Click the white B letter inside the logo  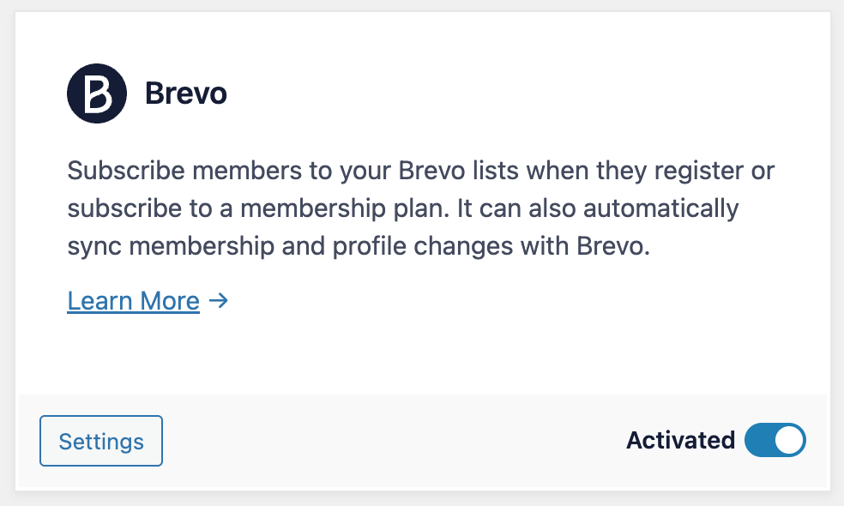pos(97,93)
